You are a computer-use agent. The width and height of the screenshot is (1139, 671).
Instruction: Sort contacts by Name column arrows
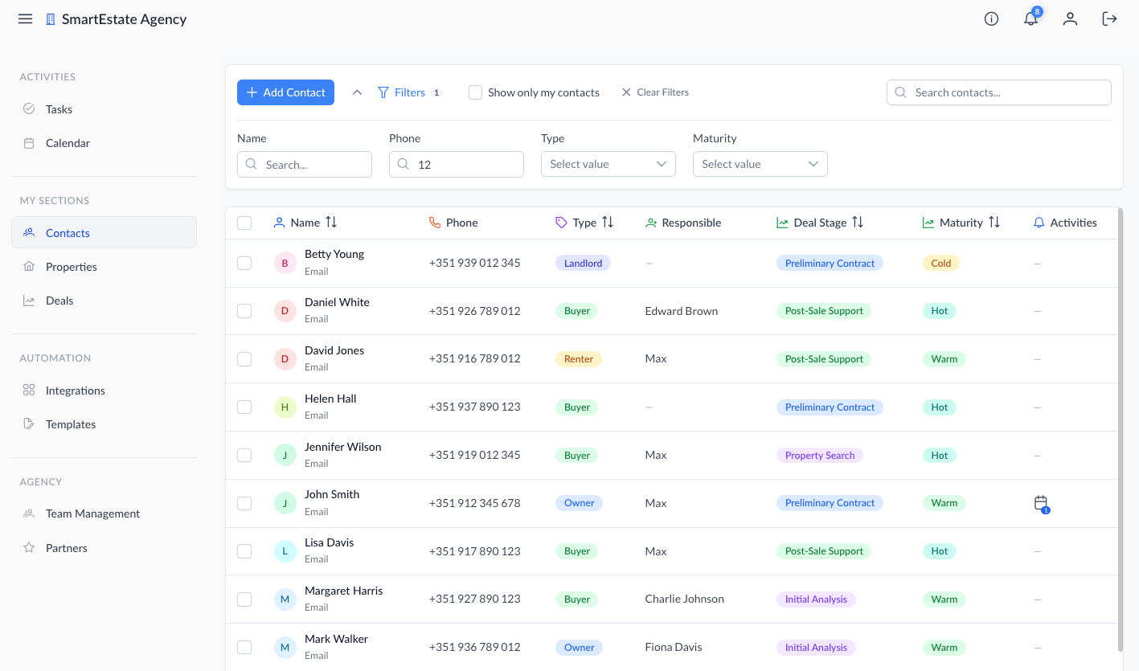click(331, 223)
